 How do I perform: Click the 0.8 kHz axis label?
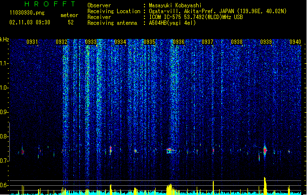point(4,136)
